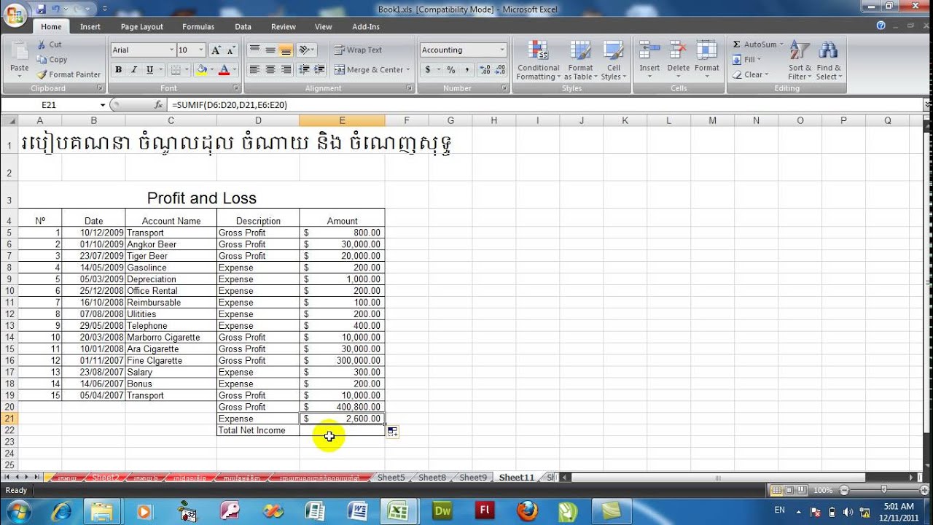This screenshot has width=933, height=525.
Task: Toggle Italic formatting
Action: pyautogui.click(x=134, y=70)
